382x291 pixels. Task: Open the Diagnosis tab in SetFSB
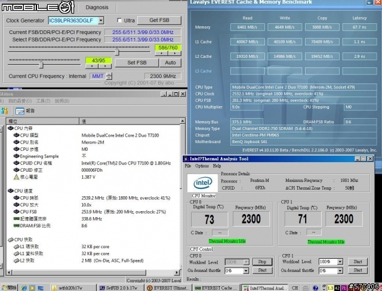[x=97, y=7]
